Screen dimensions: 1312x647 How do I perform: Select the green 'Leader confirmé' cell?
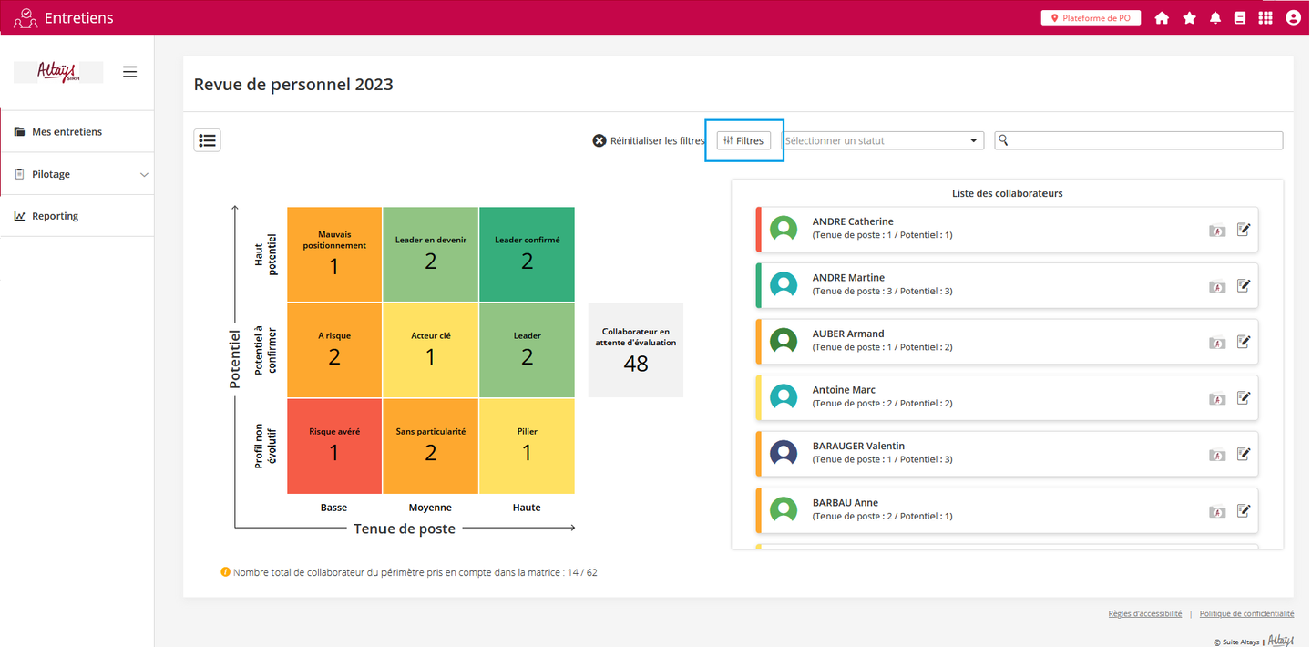coord(527,254)
